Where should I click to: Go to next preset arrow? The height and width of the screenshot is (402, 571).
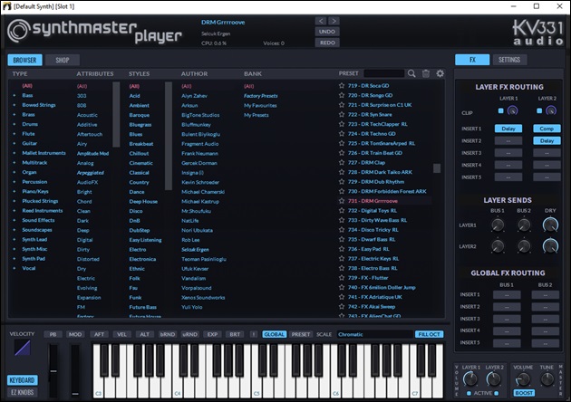point(334,21)
